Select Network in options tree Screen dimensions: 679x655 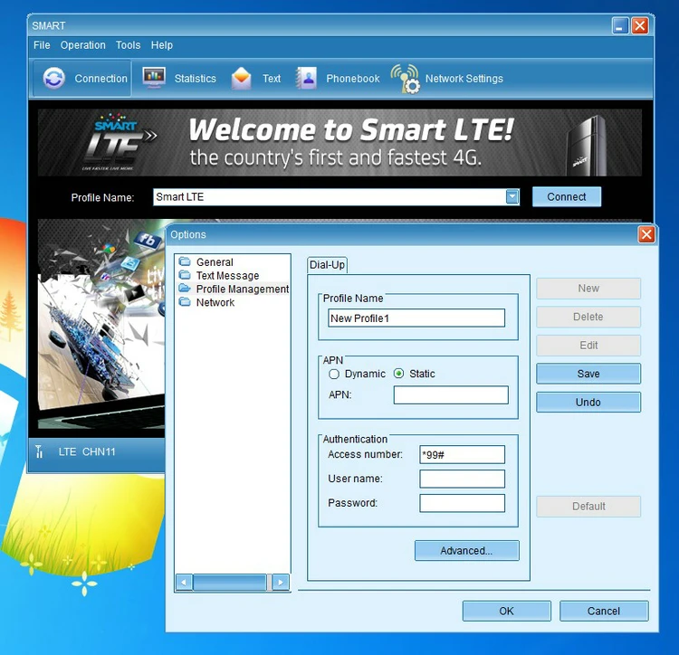[x=215, y=302]
